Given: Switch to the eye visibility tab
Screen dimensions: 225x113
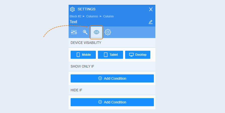Looking at the screenshot, I should coord(96,32).
